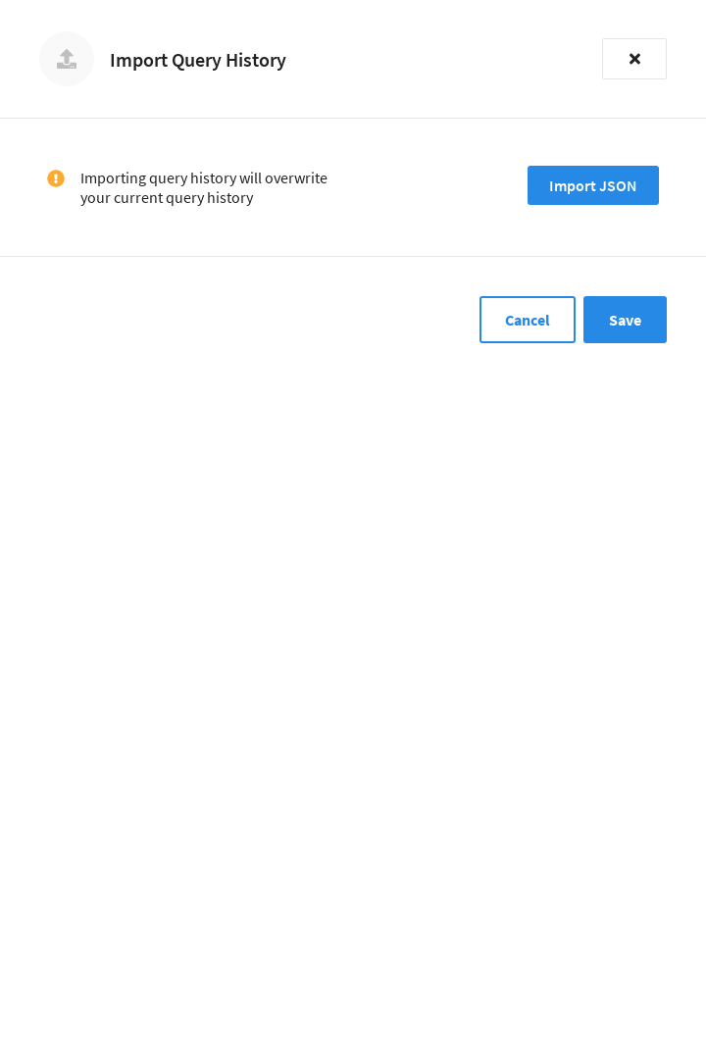706x1059 pixels.
Task: Save the imported query history
Action: (x=625, y=320)
